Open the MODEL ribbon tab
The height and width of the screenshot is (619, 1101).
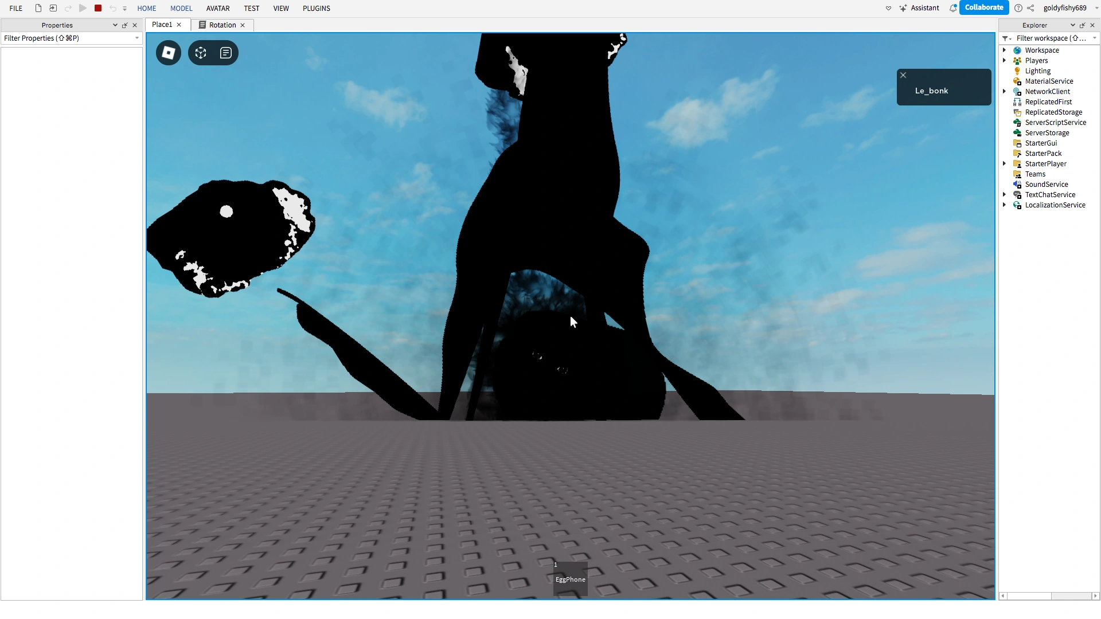tap(181, 8)
